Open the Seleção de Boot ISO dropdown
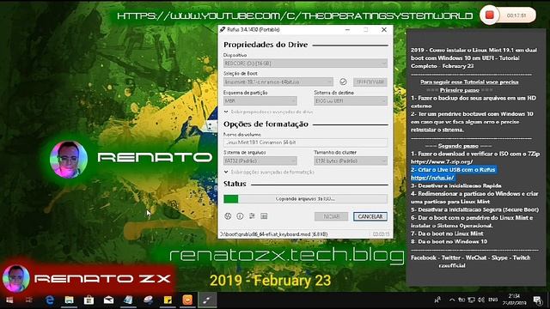The height and width of the screenshot is (309, 550). 278,82
